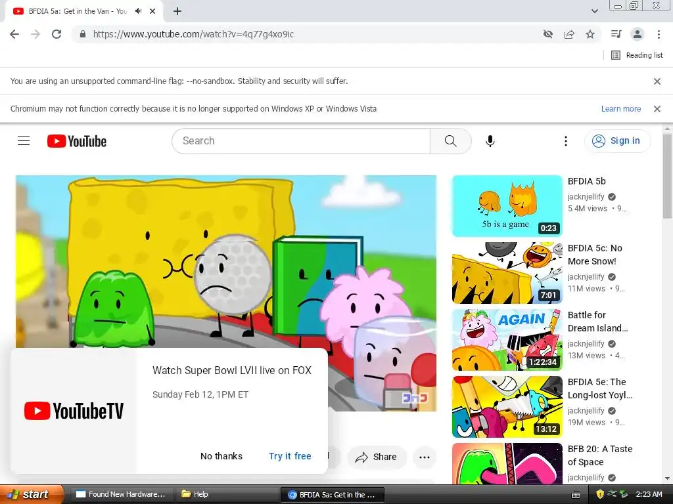Click the lock icon in address bar

coord(83,34)
